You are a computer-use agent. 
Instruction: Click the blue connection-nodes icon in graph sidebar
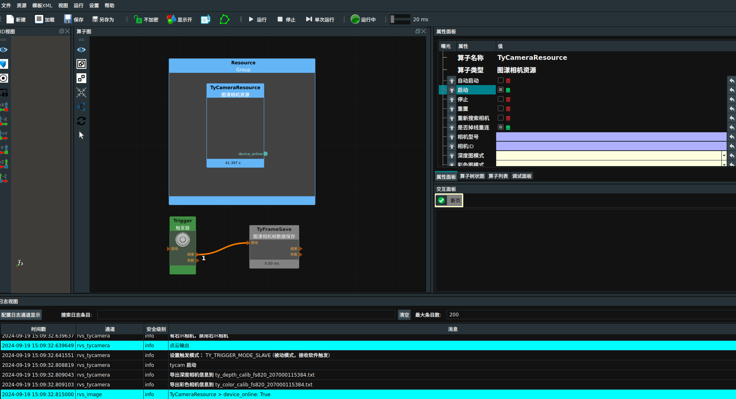(x=81, y=107)
